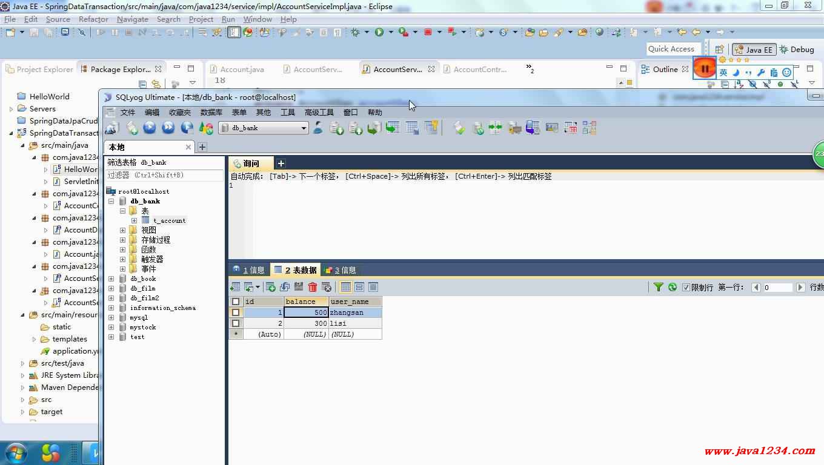
Task: Click the export table data icon
Action: coord(236,287)
